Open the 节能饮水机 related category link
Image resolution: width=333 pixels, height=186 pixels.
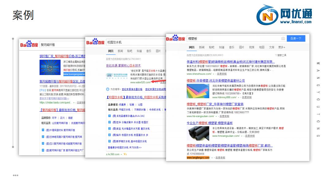(x=125, y=110)
